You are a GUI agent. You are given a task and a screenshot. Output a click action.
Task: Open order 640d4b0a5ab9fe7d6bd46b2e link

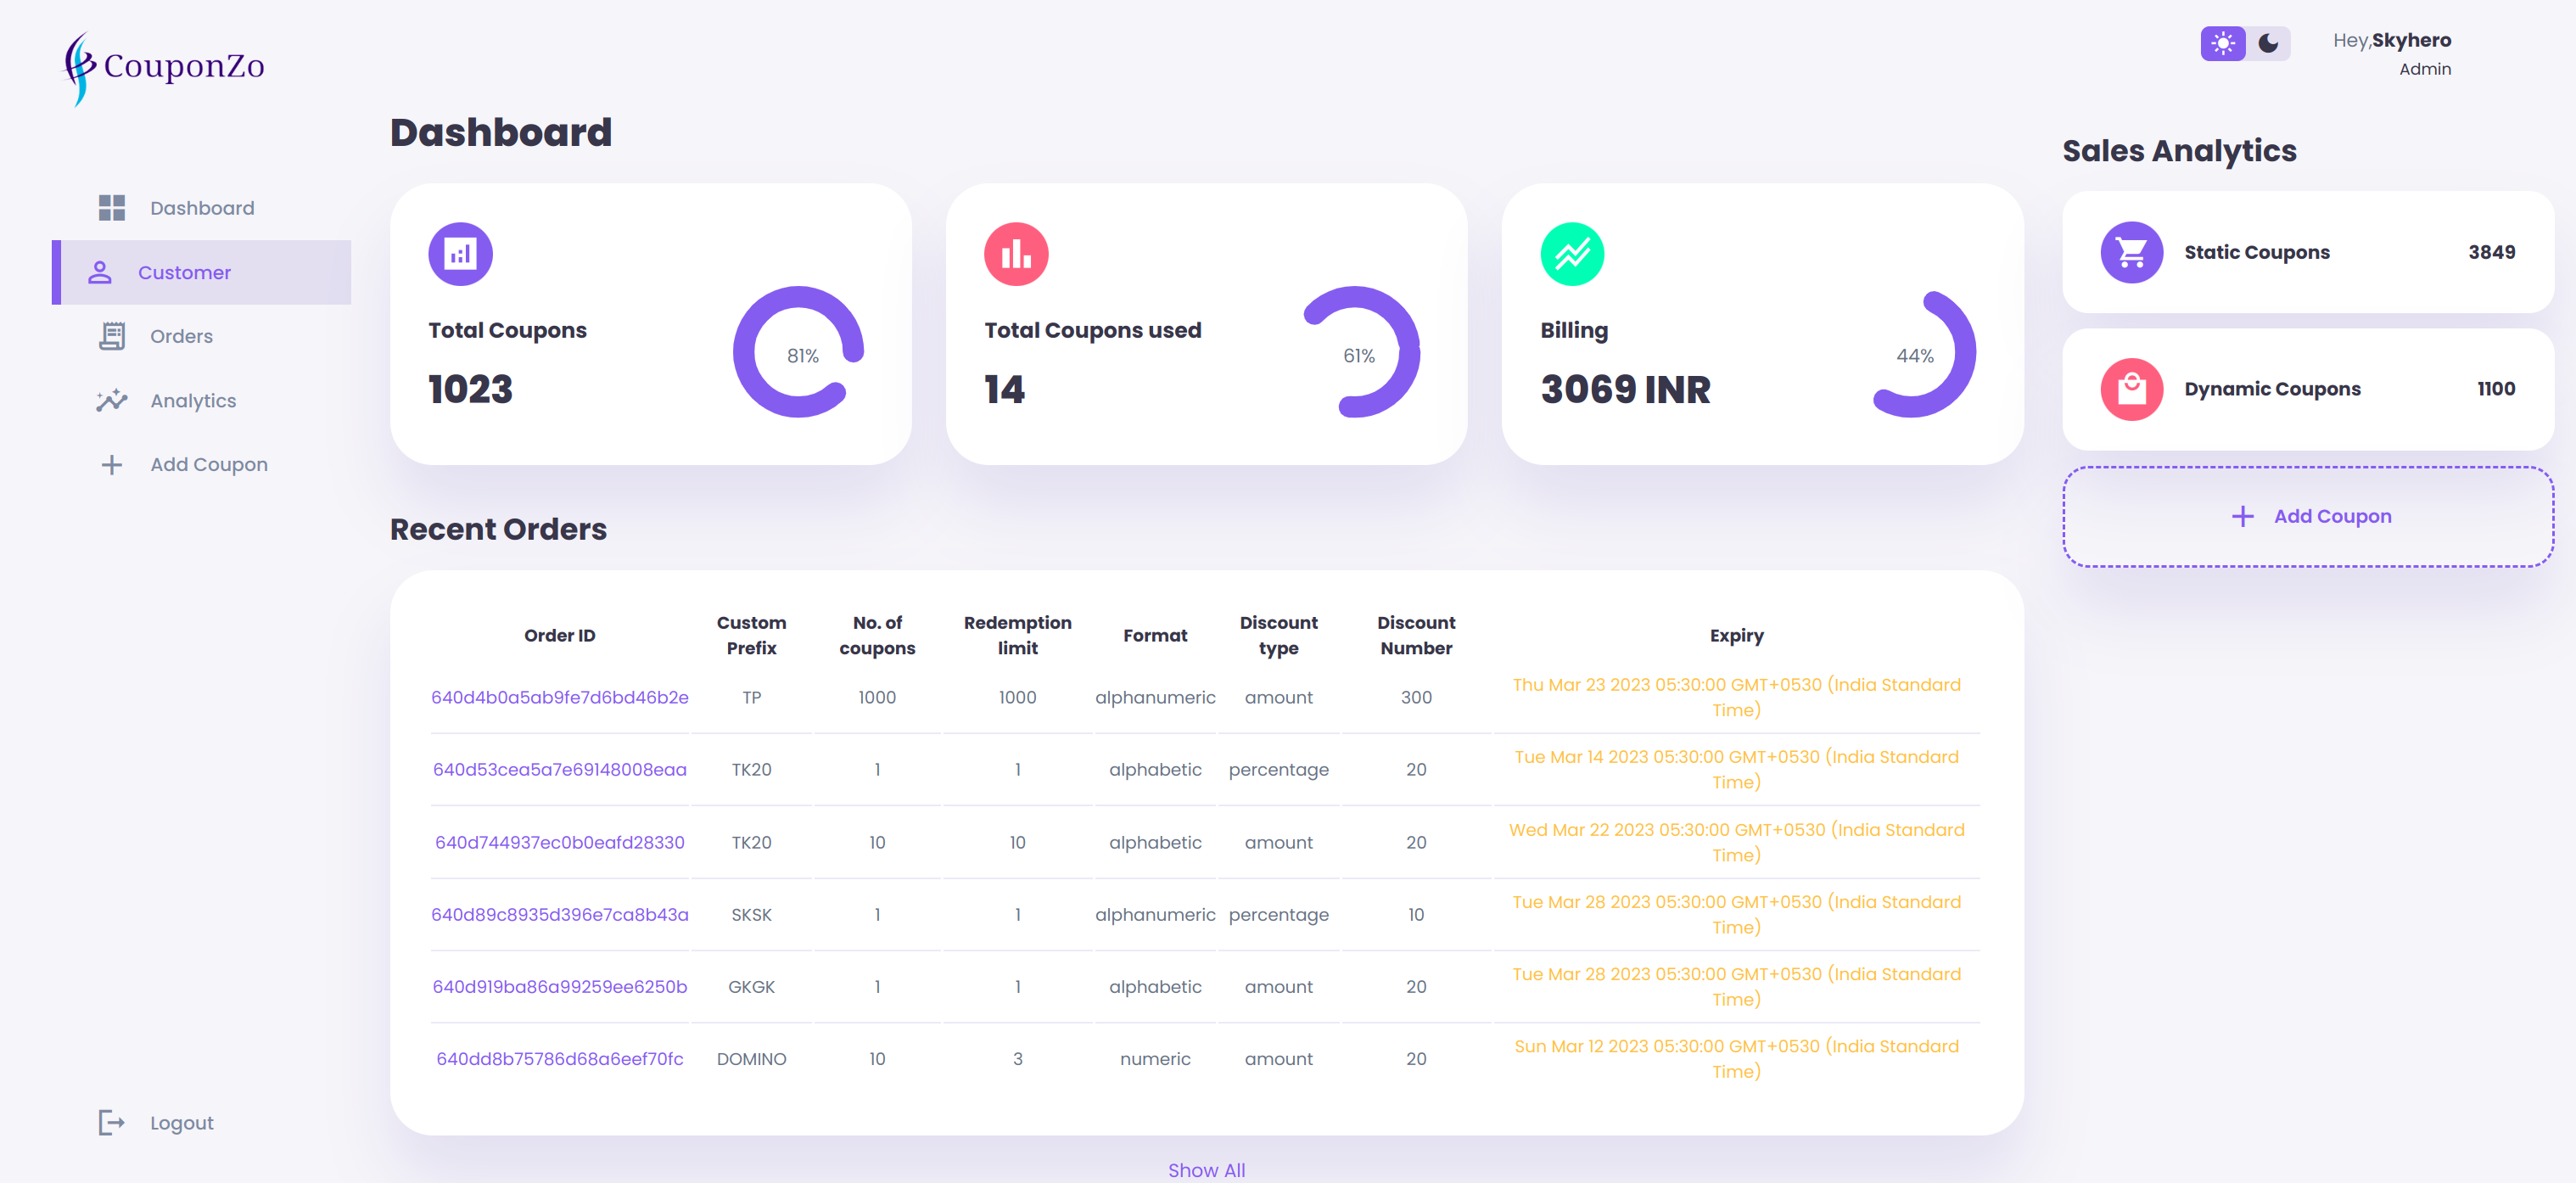point(560,697)
